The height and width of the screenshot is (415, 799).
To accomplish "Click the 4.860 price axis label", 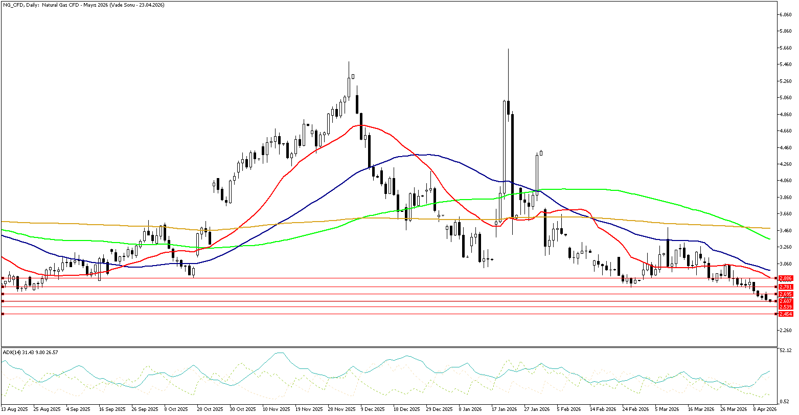I will coord(786,114).
